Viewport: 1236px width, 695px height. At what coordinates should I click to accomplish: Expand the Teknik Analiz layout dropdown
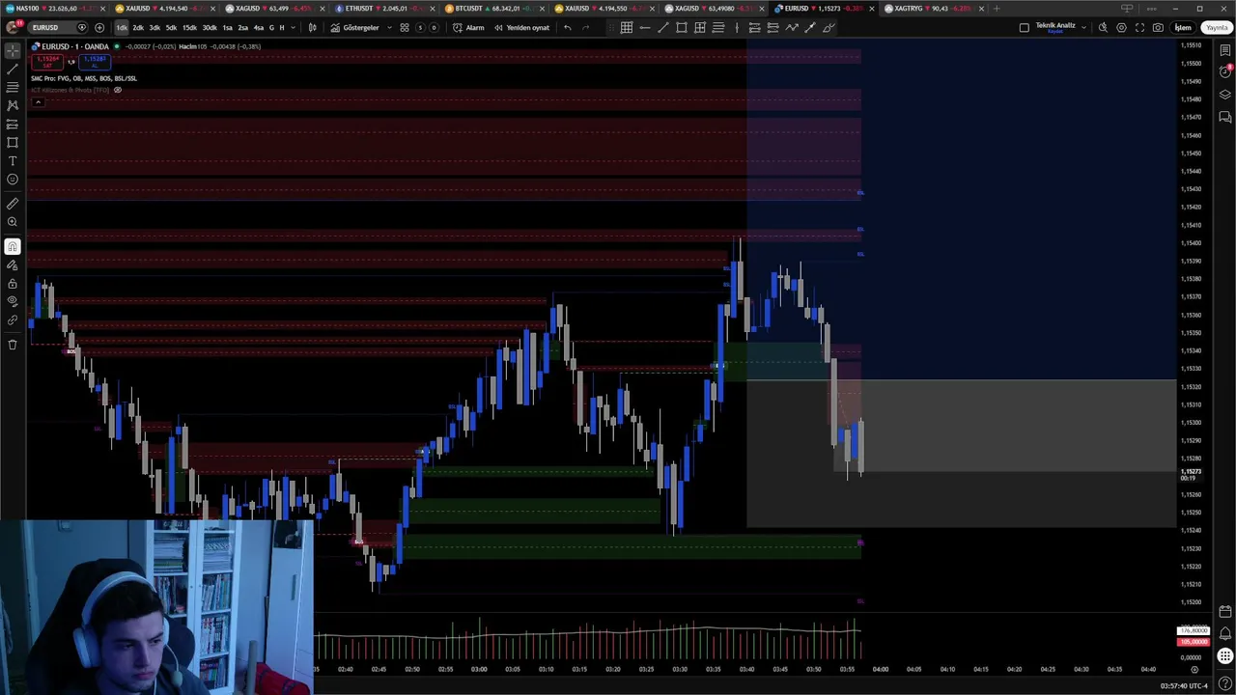(x=1083, y=27)
